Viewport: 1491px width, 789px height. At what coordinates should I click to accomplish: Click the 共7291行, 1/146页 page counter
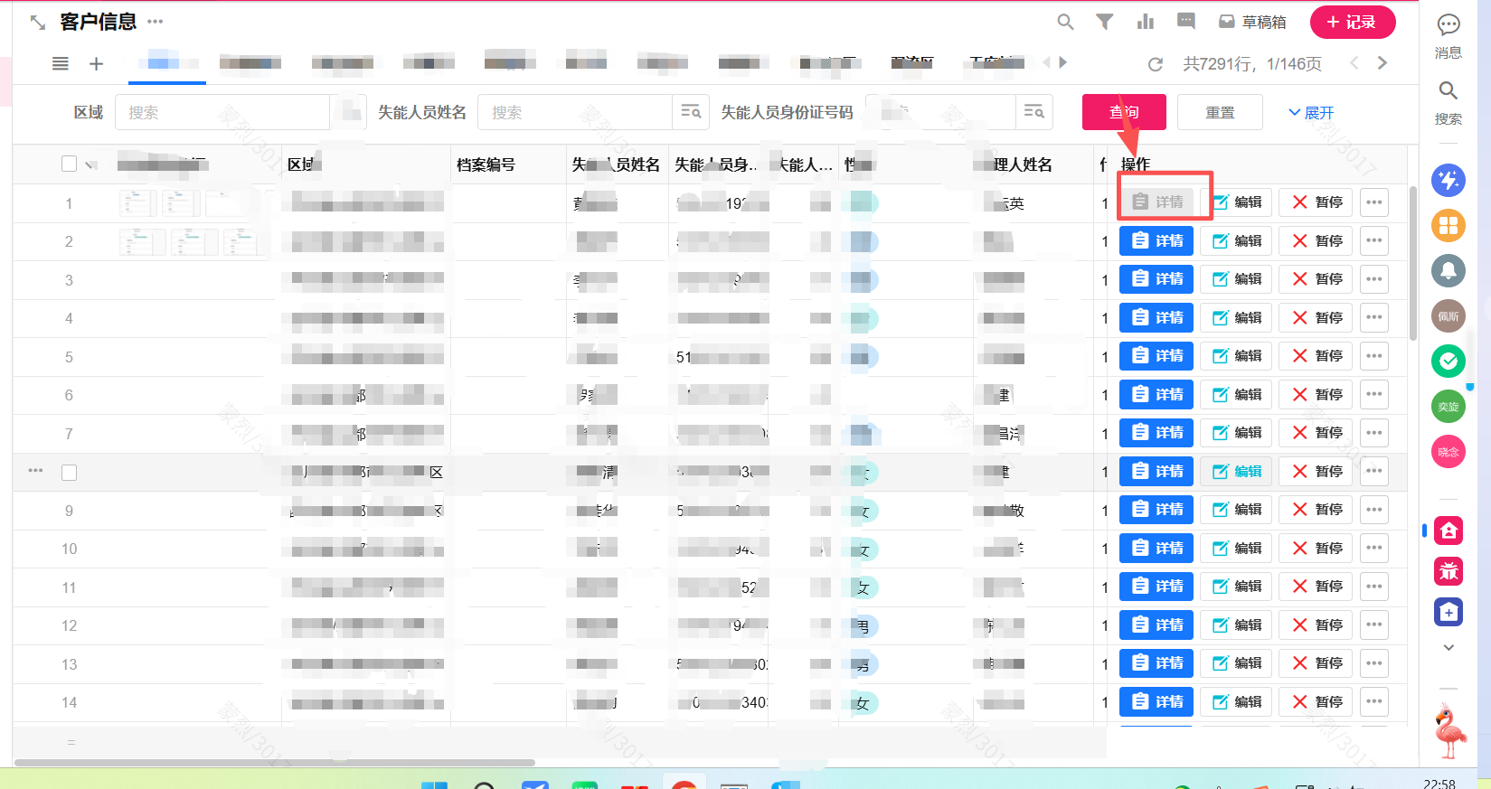1252,64
